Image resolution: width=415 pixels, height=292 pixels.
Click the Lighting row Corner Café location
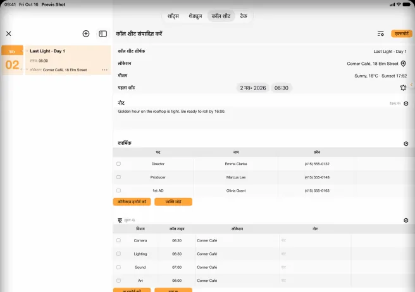[207, 254]
